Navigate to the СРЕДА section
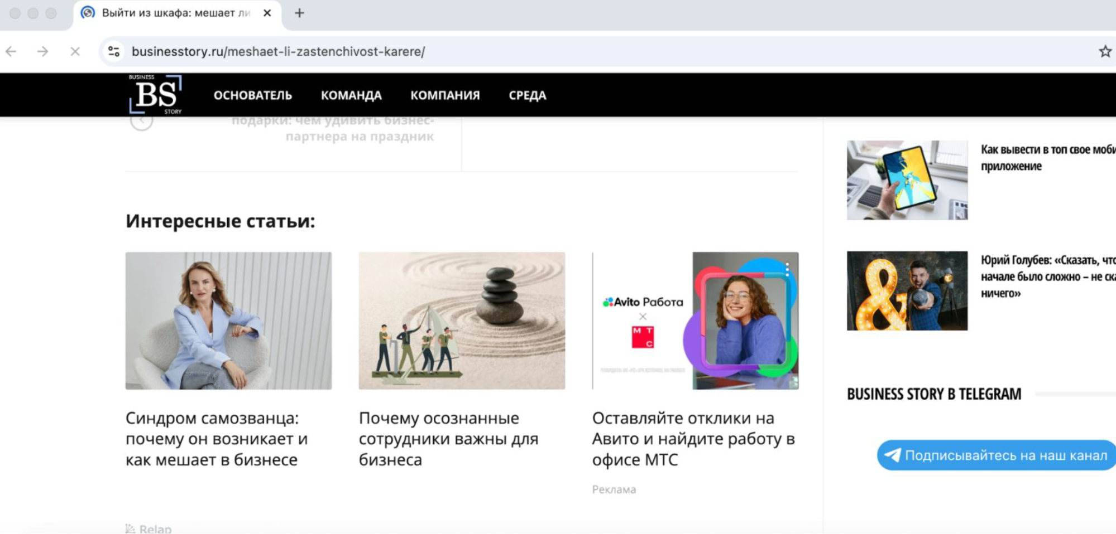1116x534 pixels. click(x=527, y=95)
